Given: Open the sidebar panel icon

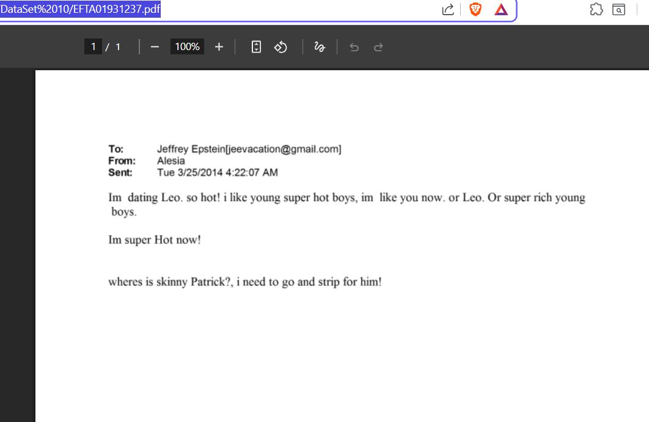Looking at the screenshot, I should (618, 9).
